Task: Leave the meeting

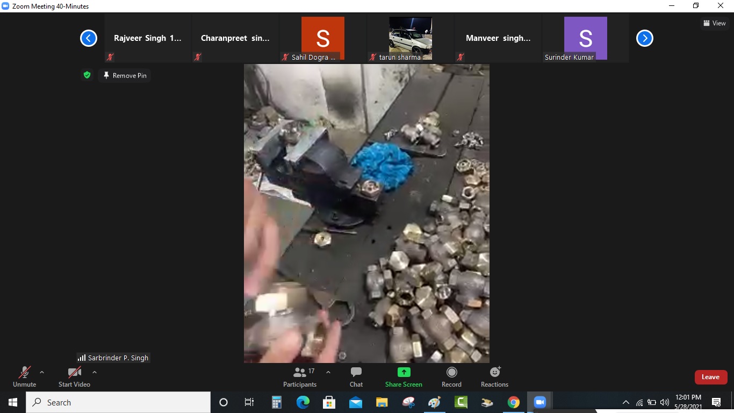Action: pyautogui.click(x=711, y=377)
